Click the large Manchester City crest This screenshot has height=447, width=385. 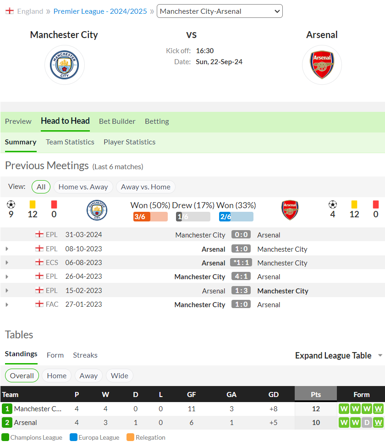(65, 65)
